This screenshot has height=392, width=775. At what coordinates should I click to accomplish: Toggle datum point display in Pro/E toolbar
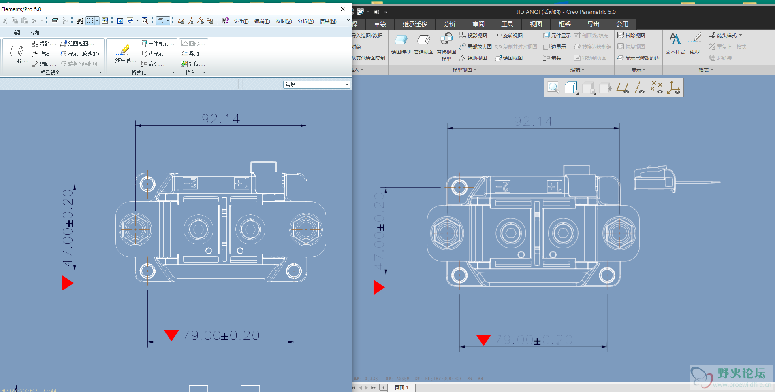pos(201,21)
